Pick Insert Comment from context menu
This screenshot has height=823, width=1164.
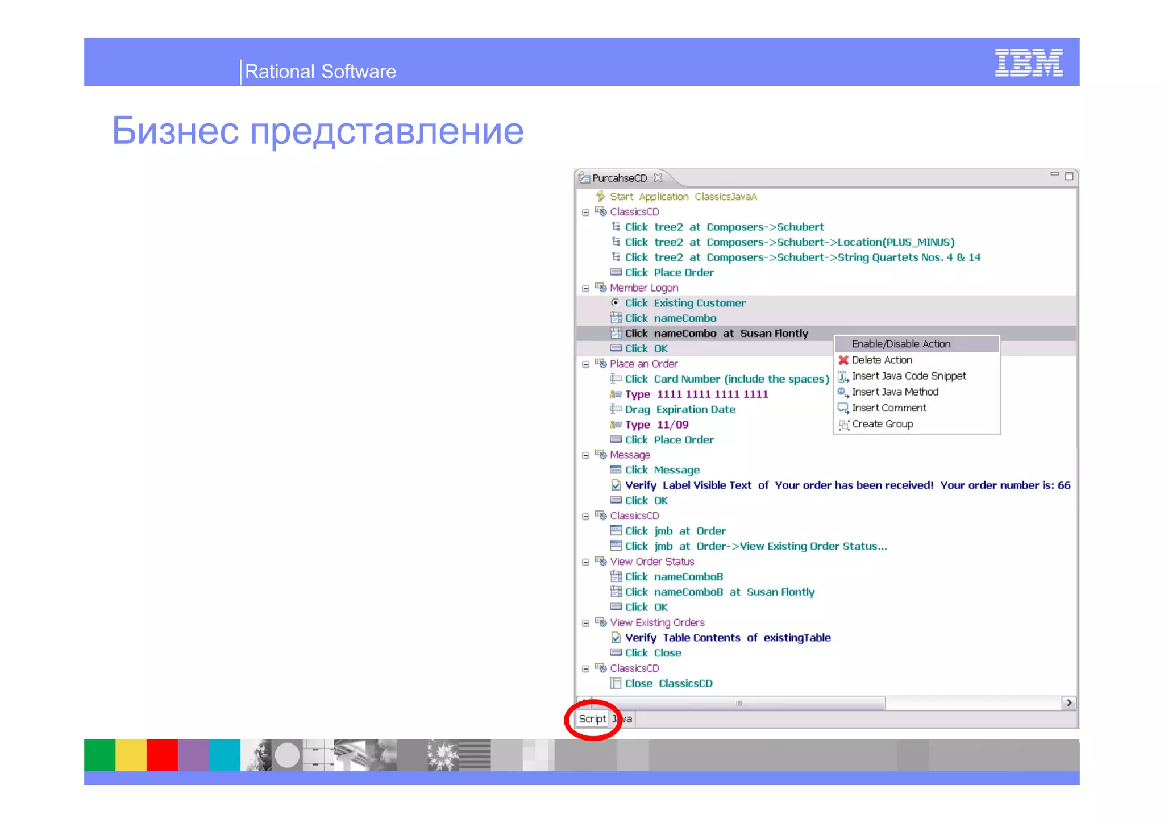917,408
